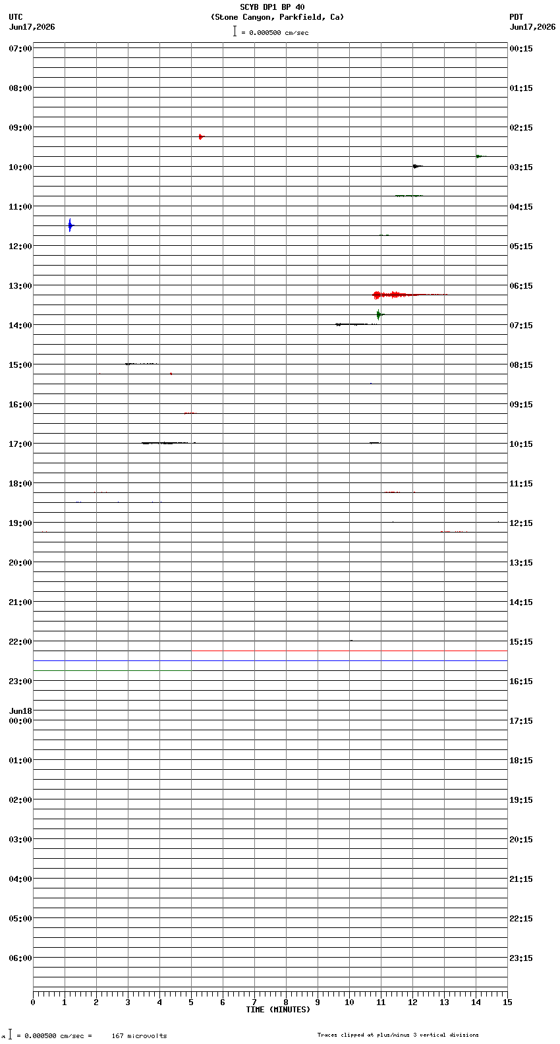The height and width of the screenshot is (1044, 560).
Task: Click the '17:15' PDT time label
Action: pos(521,721)
